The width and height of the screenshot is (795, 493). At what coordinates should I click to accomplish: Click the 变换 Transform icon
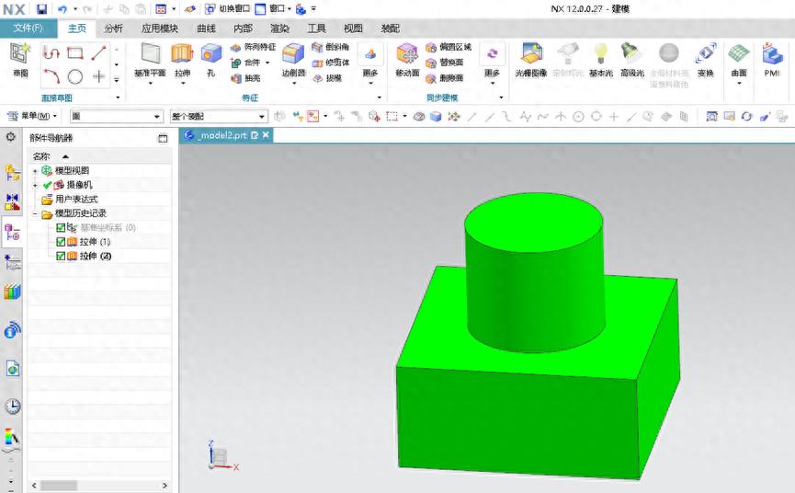pyautogui.click(x=705, y=53)
